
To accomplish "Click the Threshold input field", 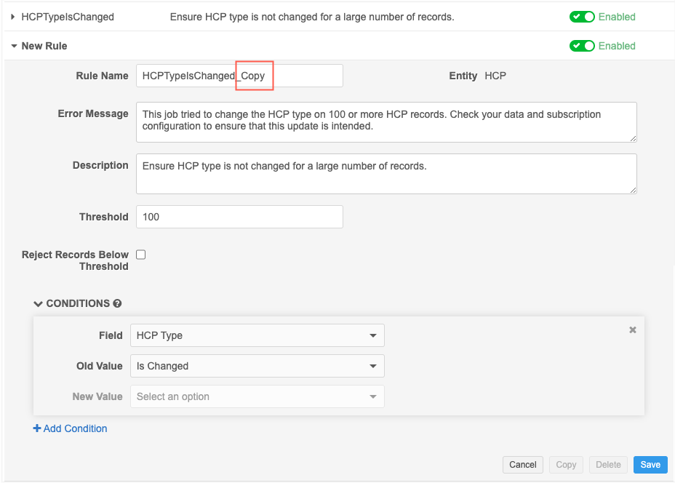I will [239, 217].
